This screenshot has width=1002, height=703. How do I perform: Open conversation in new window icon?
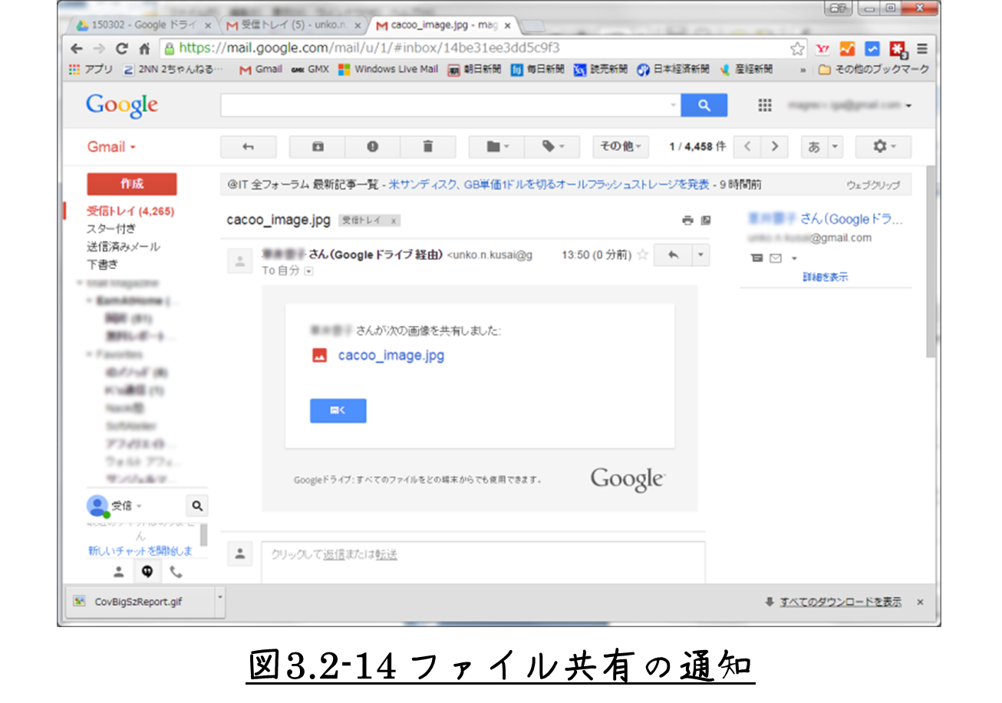(x=706, y=221)
